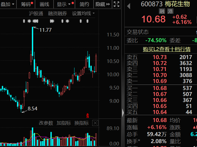Open 融资融券 tab above chart
197x147 pixels.
point(57,14)
